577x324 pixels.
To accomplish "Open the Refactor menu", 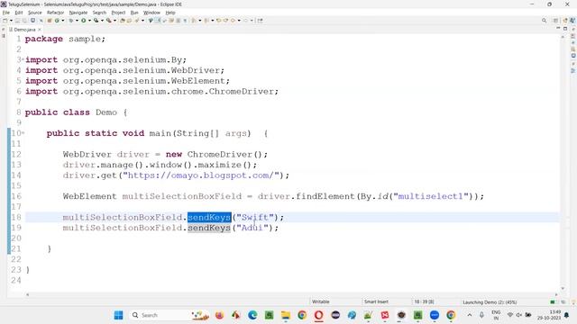I will click(x=56, y=13).
